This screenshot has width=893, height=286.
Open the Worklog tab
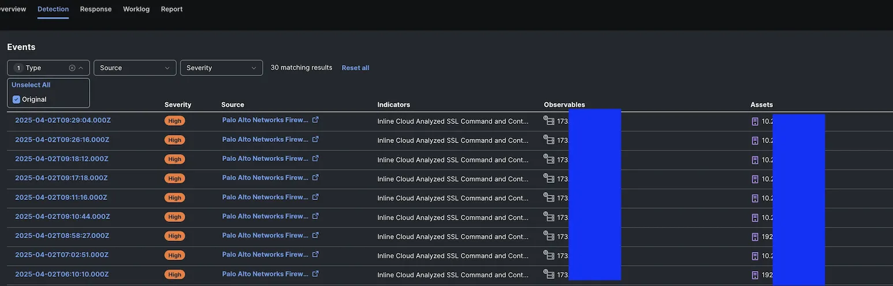[136, 9]
